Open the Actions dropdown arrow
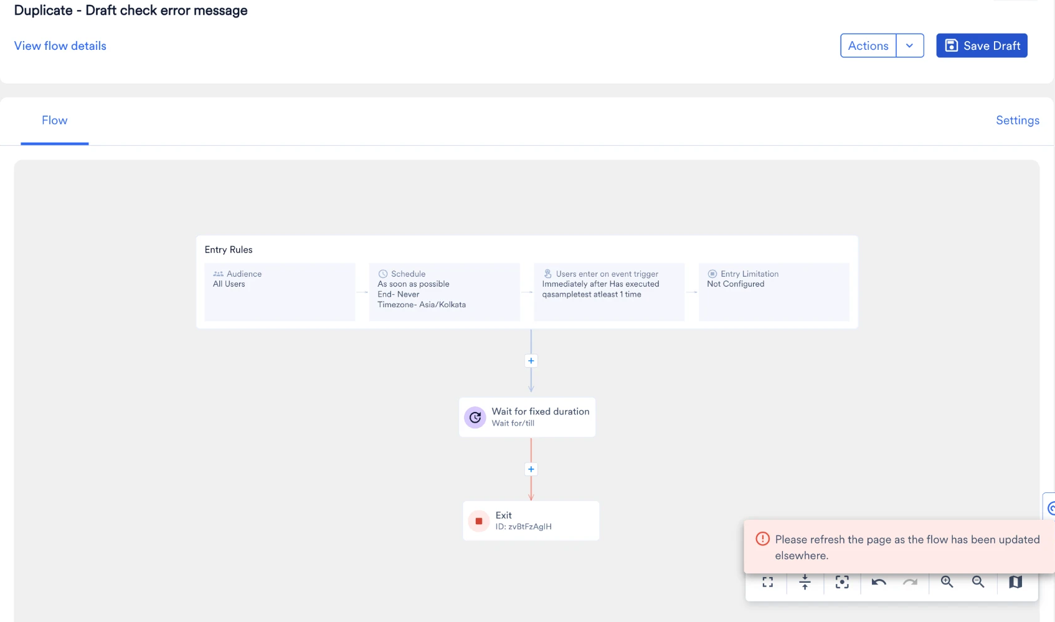 pos(909,45)
